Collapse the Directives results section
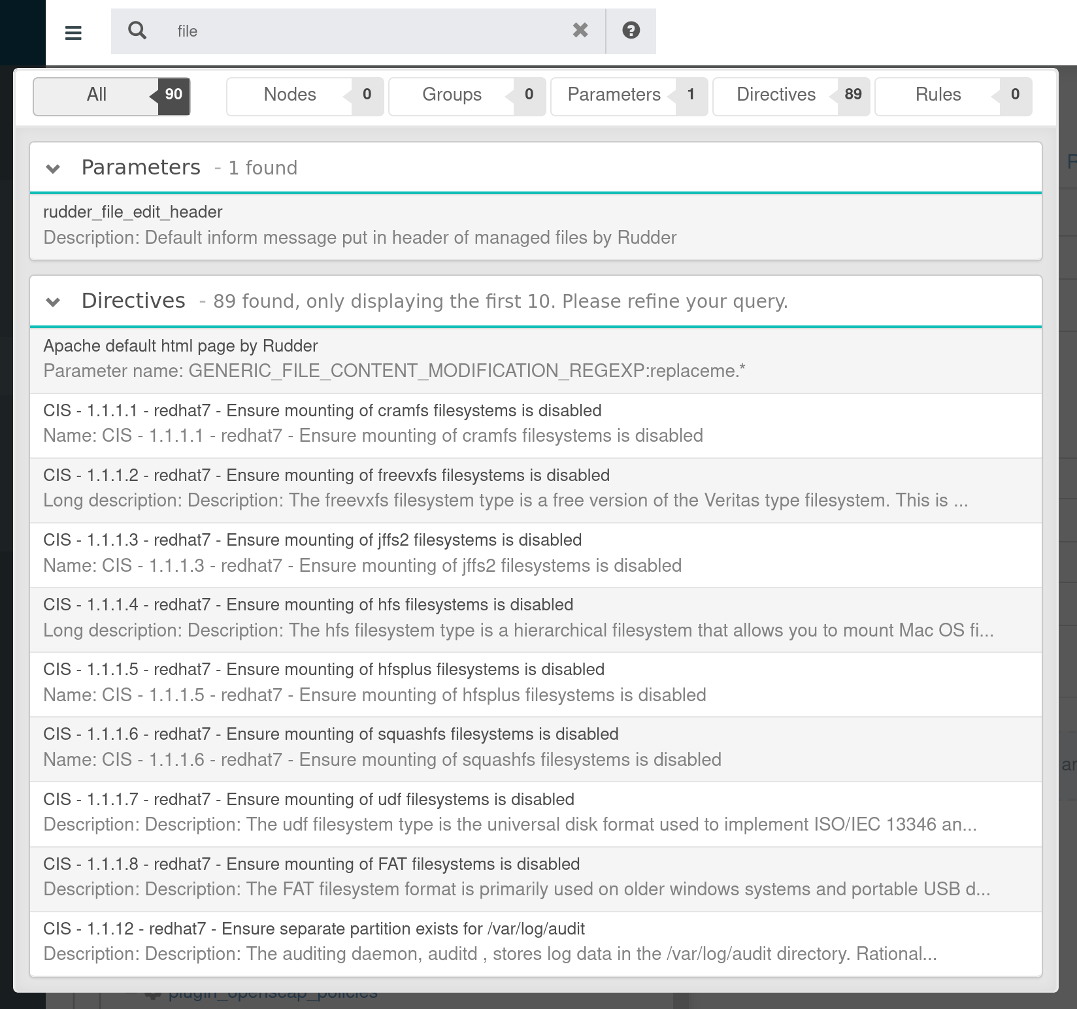The height and width of the screenshot is (1009, 1077). (x=53, y=302)
